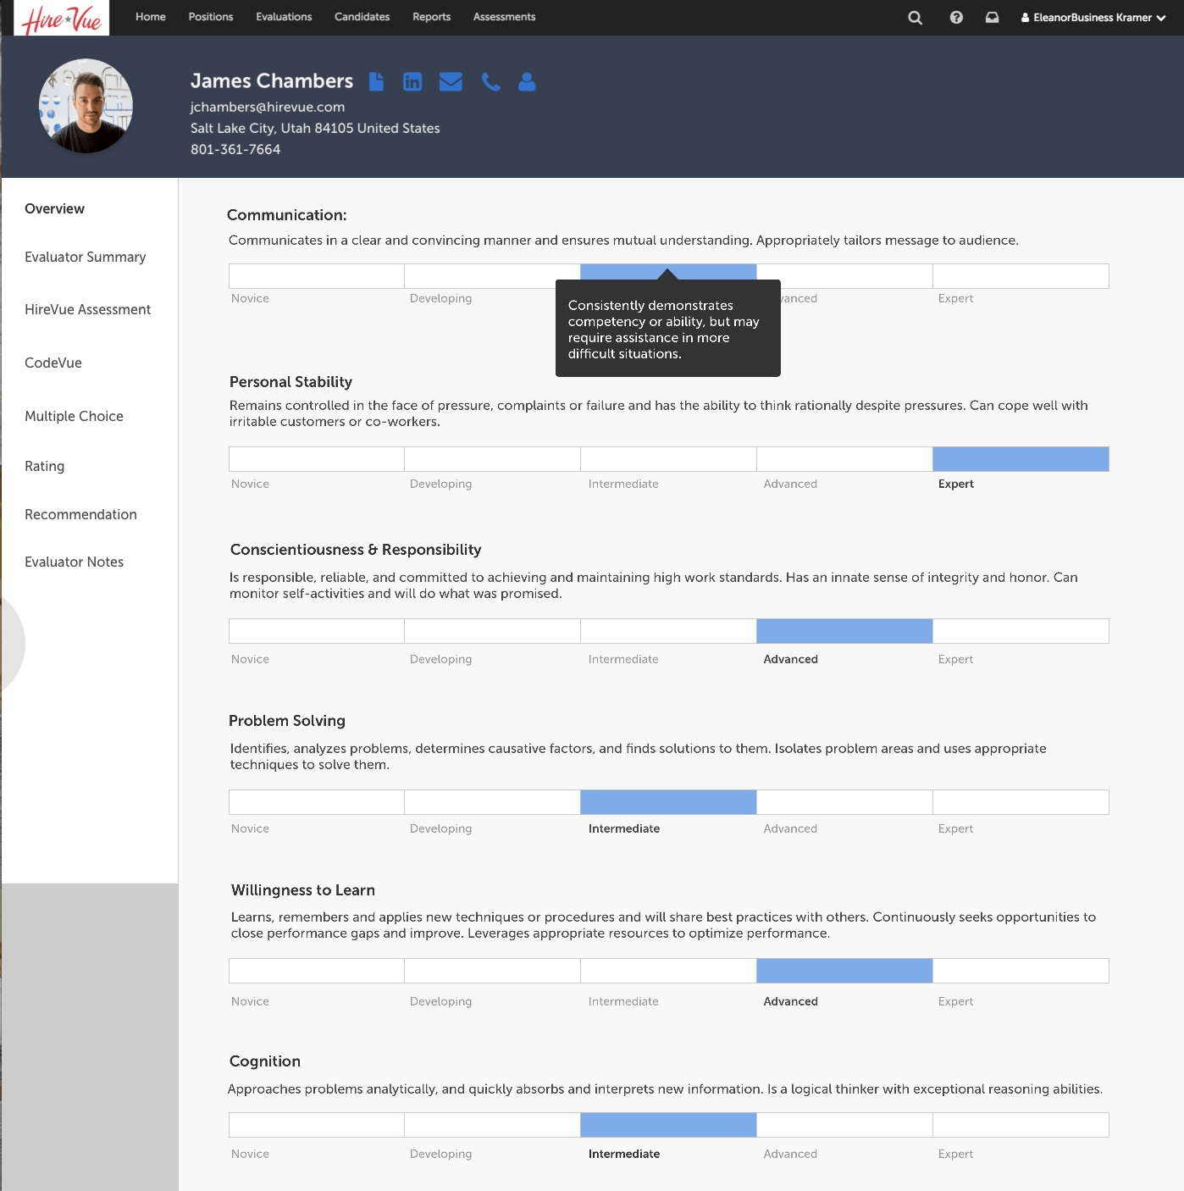This screenshot has width=1184, height=1191.
Task: Open the Evaluator Notes section
Action: point(74,562)
